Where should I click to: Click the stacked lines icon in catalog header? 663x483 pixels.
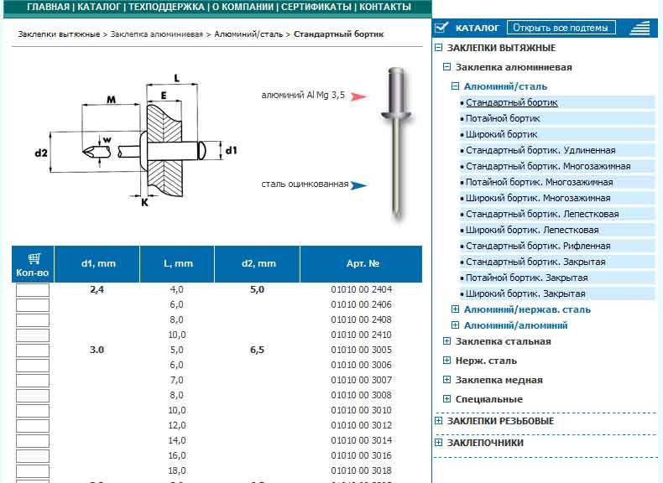click(640, 28)
